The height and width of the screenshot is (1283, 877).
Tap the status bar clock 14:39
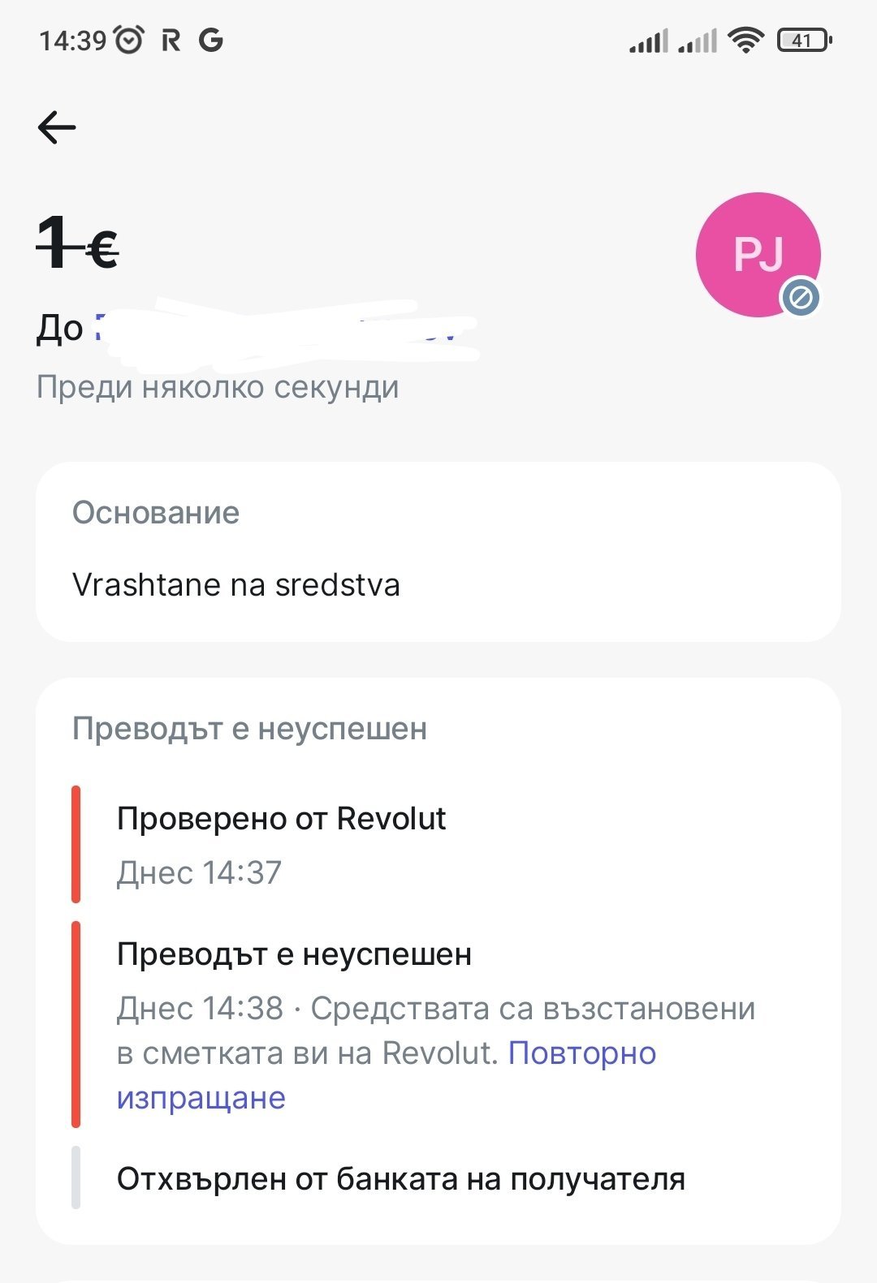(x=73, y=40)
